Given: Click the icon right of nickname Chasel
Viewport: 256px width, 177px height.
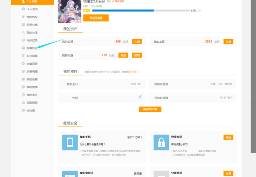Looking at the screenshot, I should click(x=109, y=1).
